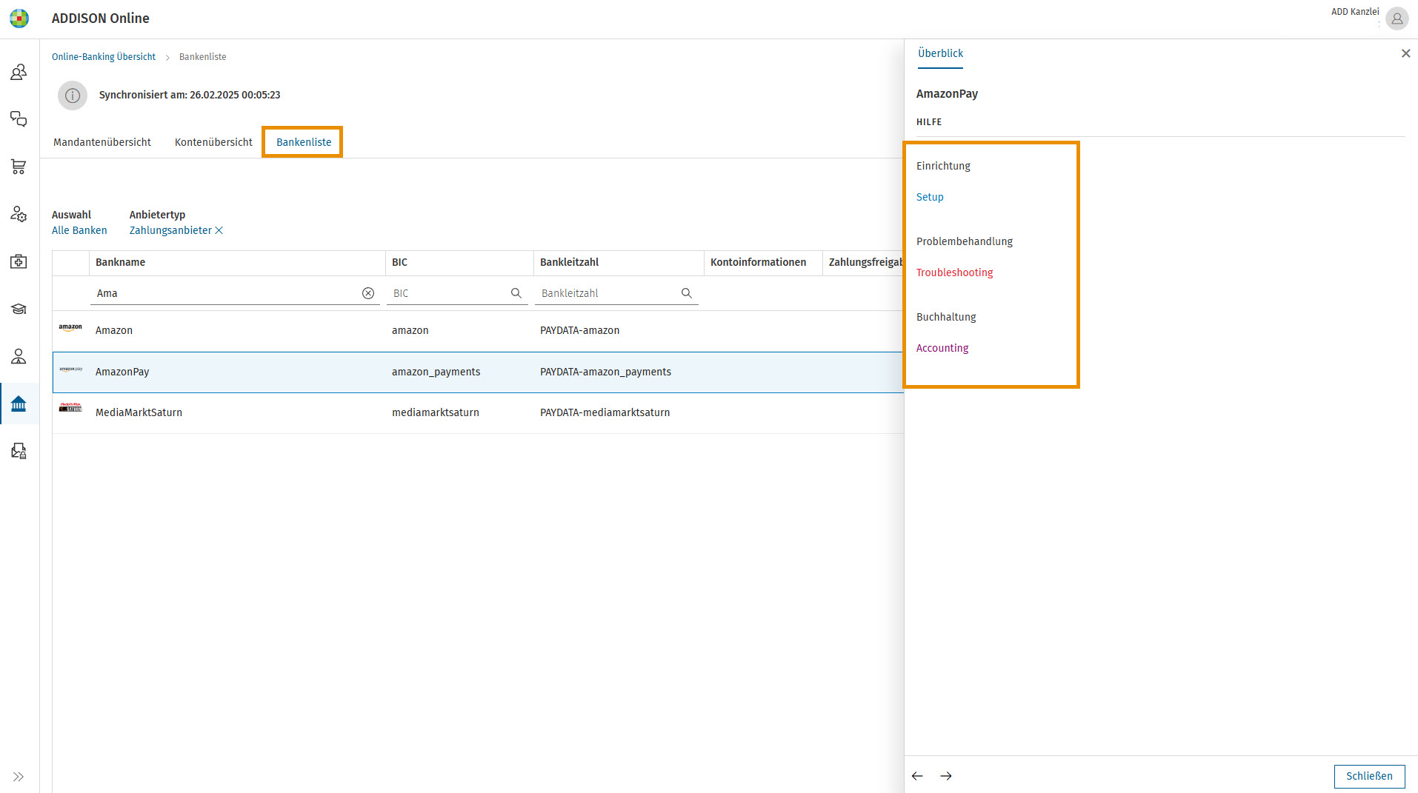Click the 'PAYDATA-mediamarktsaturn' cell
Screen dimensions: 1418x793
tap(605, 412)
